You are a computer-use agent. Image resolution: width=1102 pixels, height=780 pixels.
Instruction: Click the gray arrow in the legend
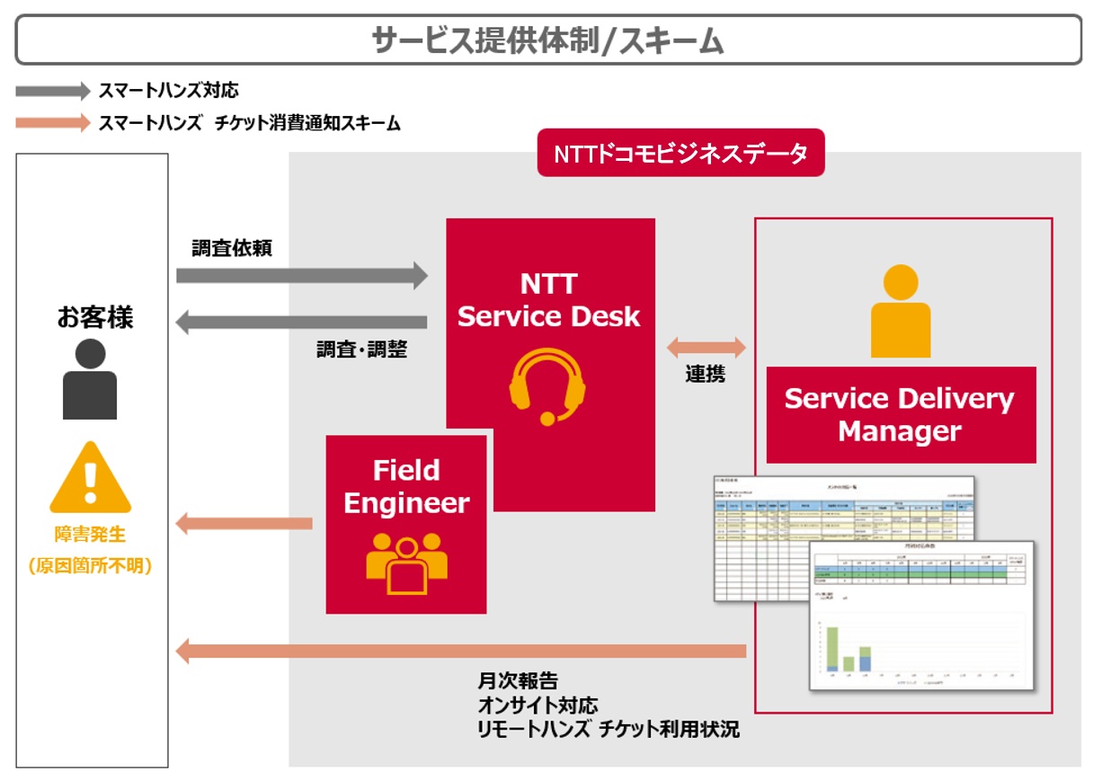pyautogui.click(x=53, y=91)
